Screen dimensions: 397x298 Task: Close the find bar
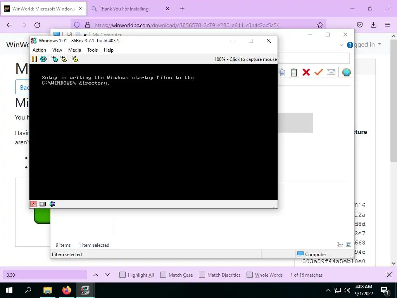[x=389, y=275]
